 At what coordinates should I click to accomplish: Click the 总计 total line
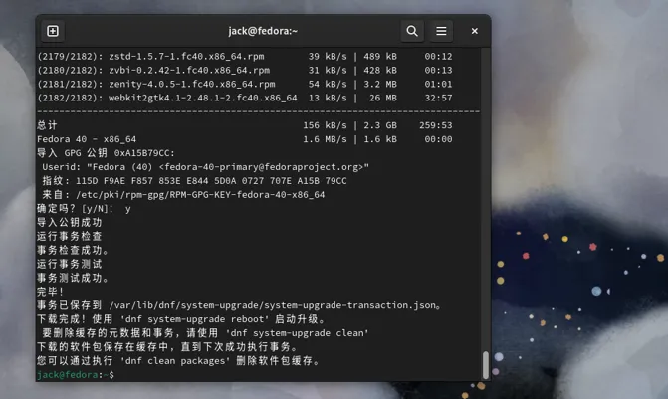(245, 125)
